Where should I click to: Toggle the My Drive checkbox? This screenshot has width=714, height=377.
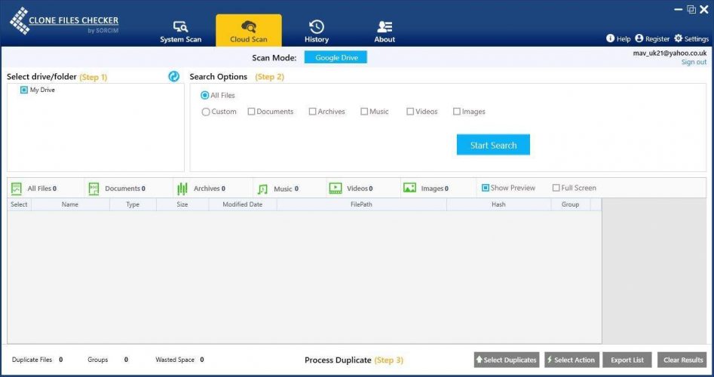click(x=23, y=90)
